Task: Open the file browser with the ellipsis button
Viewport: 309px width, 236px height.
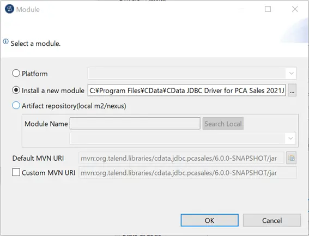Action: coord(292,90)
